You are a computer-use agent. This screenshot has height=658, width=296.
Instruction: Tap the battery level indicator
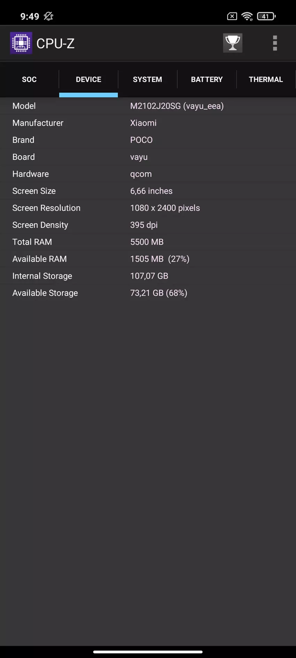[x=266, y=16]
